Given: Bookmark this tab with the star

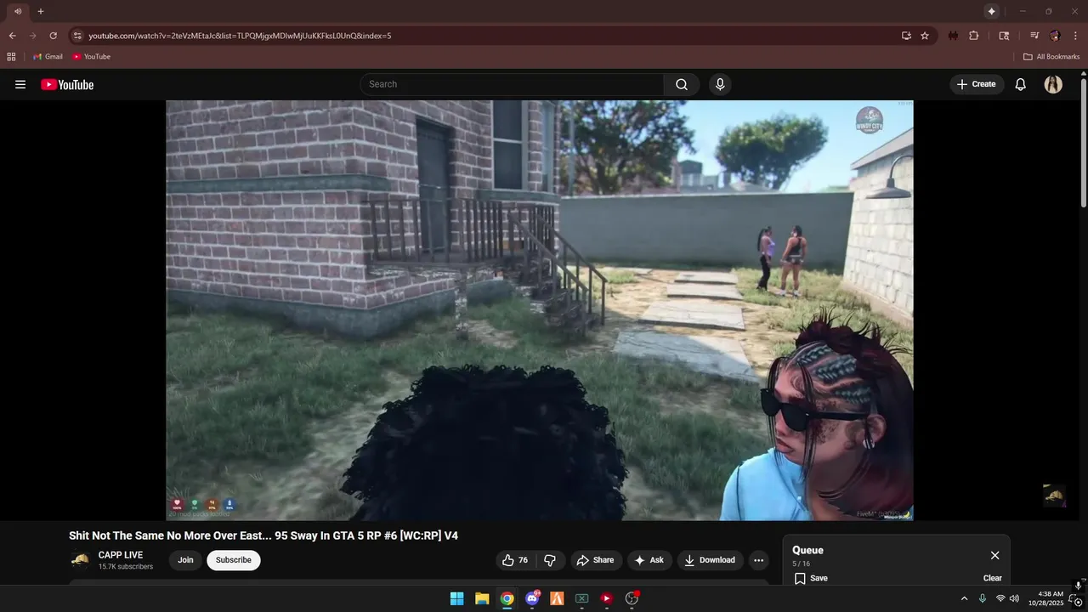Looking at the screenshot, I should pyautogui.click(x=925, y=36).
